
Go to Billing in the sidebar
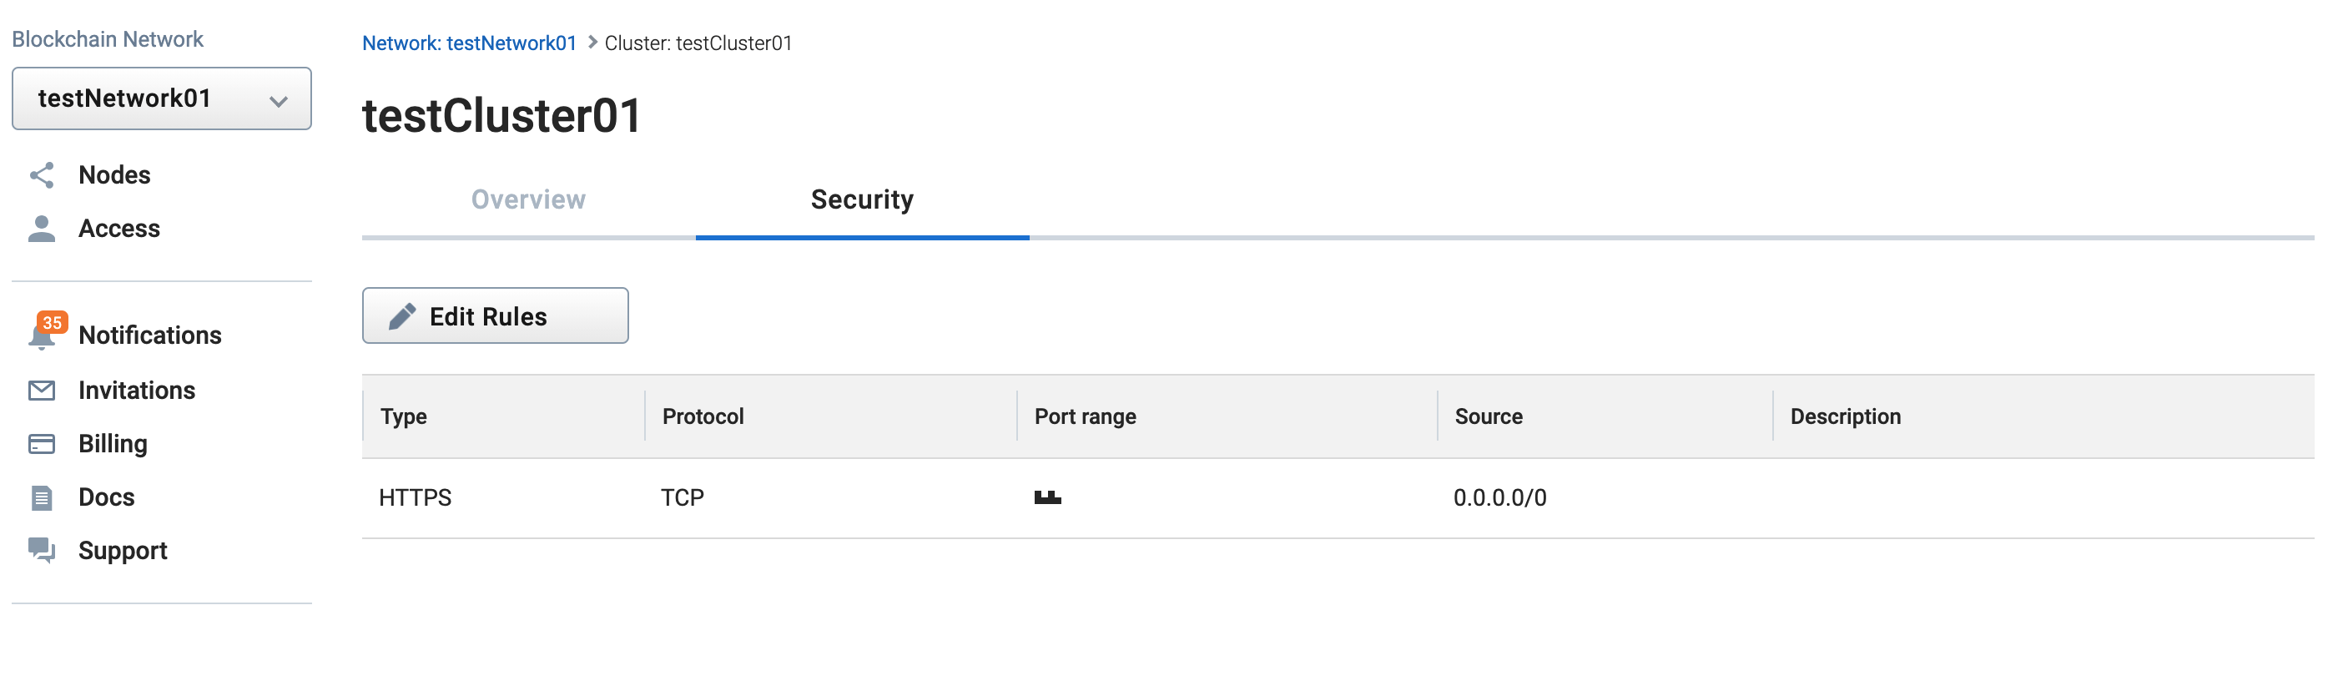[113, 444]
